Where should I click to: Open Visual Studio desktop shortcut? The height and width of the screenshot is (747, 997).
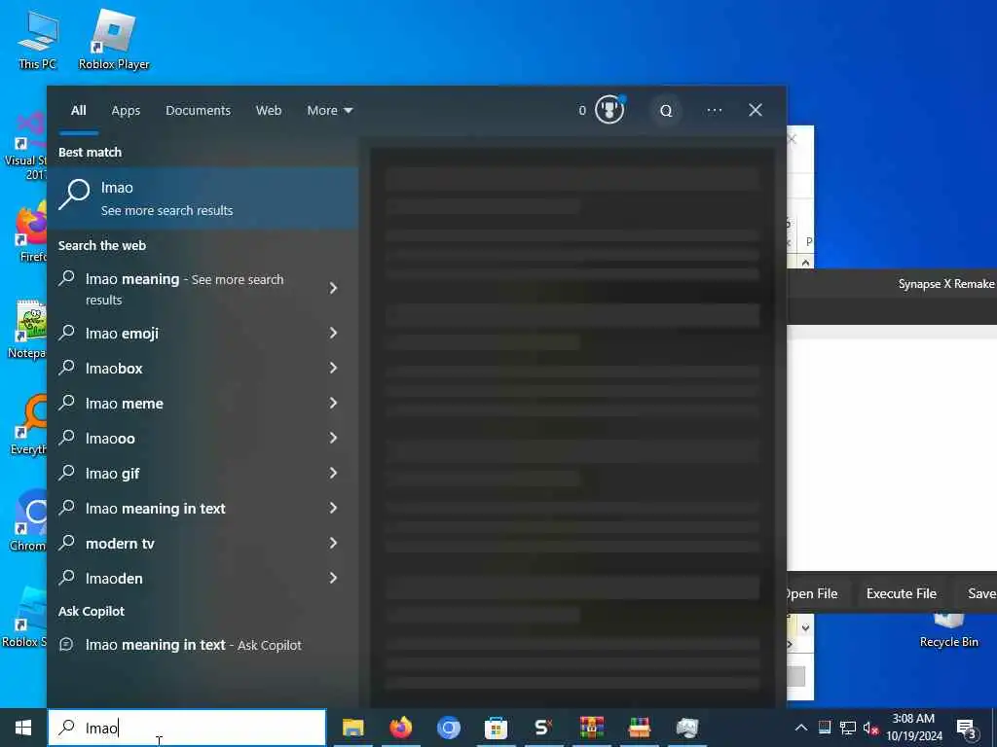coord(26,146)
